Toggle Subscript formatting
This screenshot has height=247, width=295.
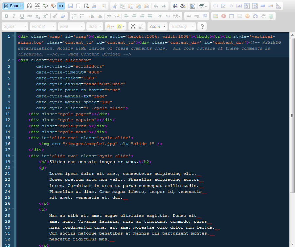tap(38, 16)
